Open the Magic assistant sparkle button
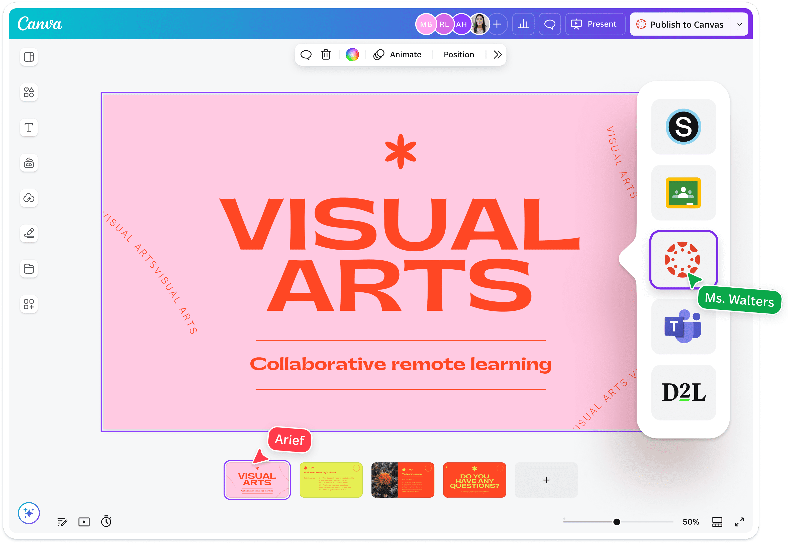788x545 pixels. (x=29, y=513)
